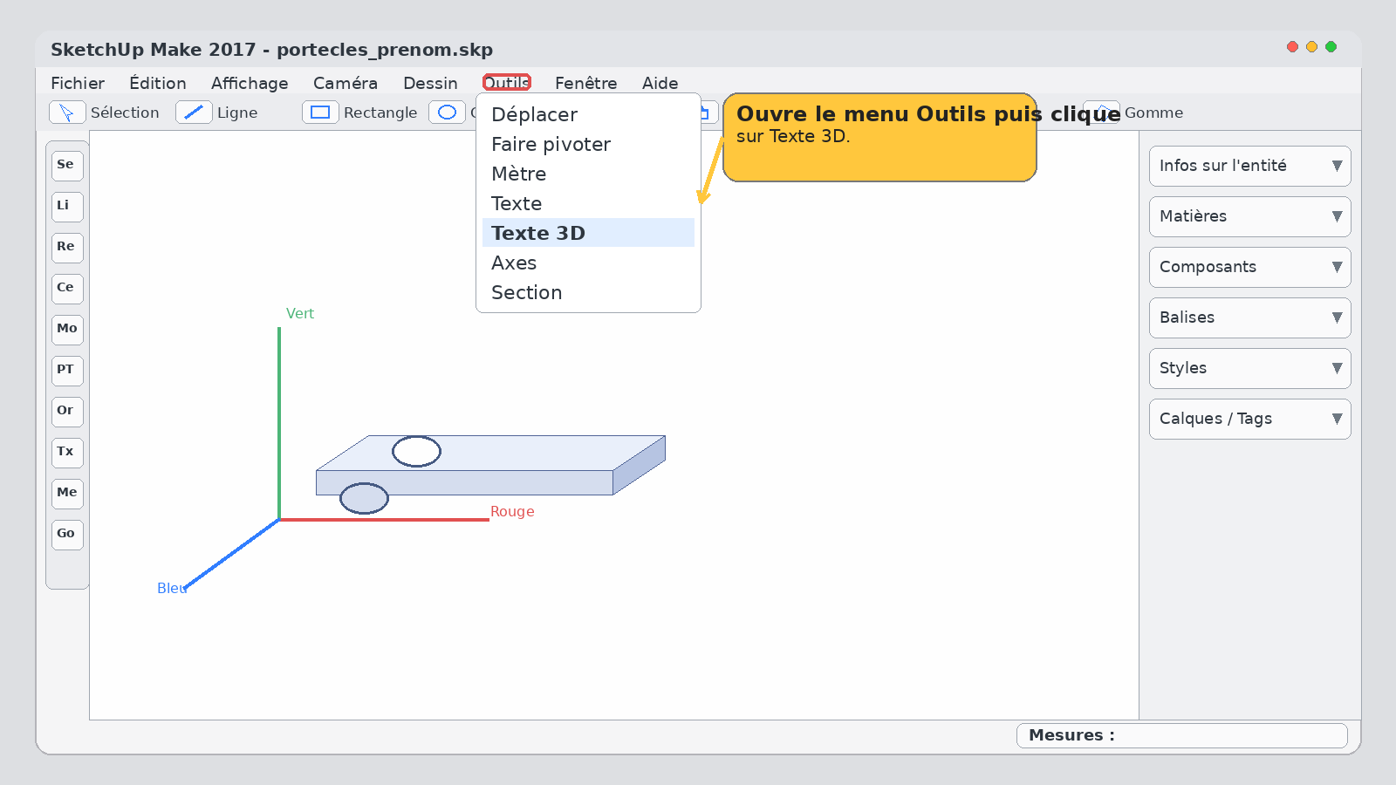The width and height of the screenshot is (1396, 785).
Task: Click the orange window control dot
Action: tap(1311, 47)
